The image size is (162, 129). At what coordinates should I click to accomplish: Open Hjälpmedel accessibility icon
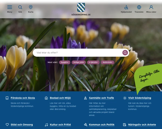click(126, 7)
